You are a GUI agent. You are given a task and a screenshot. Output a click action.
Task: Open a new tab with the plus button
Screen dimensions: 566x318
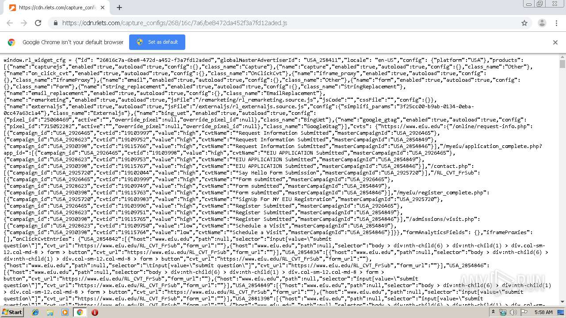click(119, 8)
